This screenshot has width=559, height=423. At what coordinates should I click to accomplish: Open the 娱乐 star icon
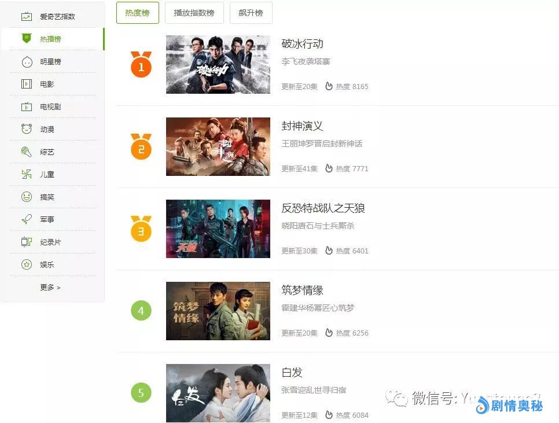click(27, 264)
